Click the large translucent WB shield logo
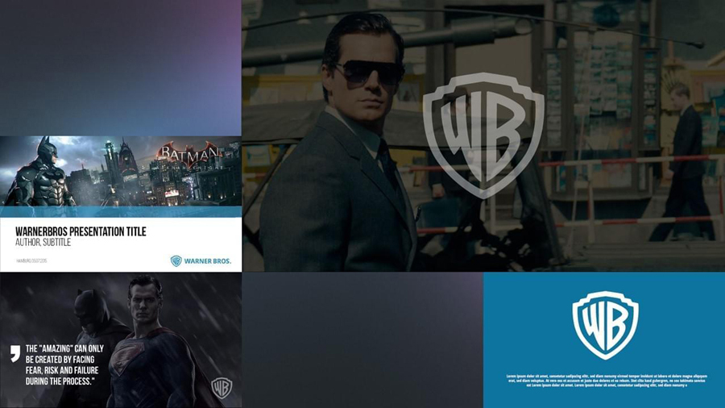 (483, 135)
